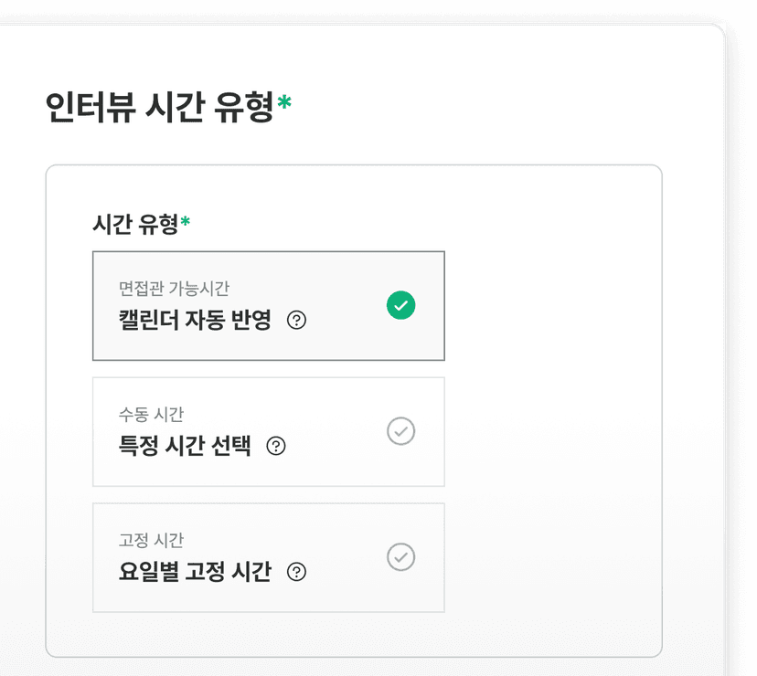Open help tooltip for 캘린더 자동 반영
This screenshot has width=757, height=676.
295,320
